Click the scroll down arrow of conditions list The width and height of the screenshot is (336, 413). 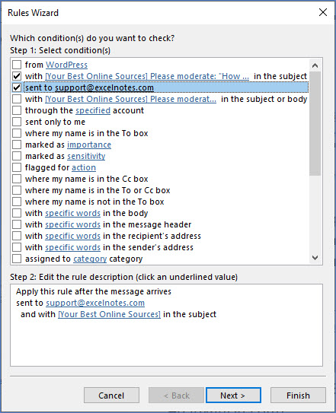[315, 258]
